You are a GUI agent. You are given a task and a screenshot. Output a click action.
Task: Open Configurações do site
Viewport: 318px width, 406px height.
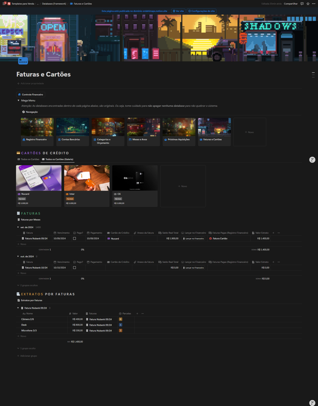point(202,11)
